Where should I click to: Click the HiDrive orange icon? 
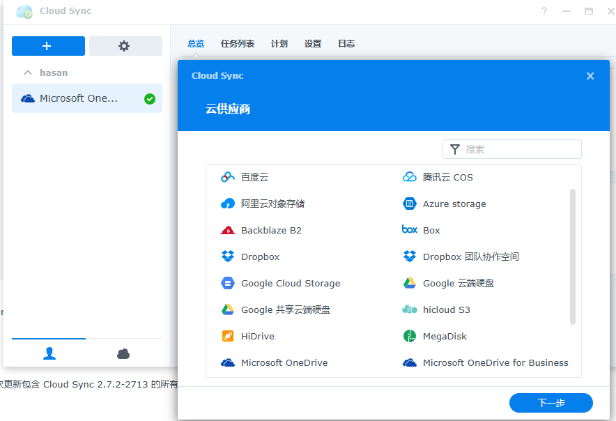(x=227, y=336)
